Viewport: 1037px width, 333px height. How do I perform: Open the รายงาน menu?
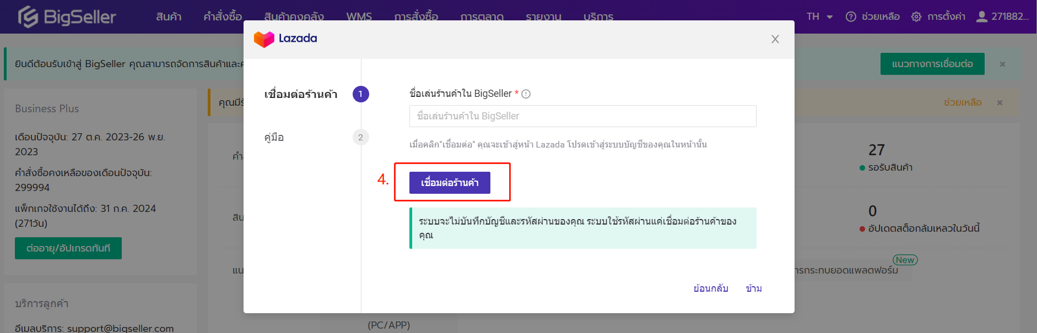[543, 17]
